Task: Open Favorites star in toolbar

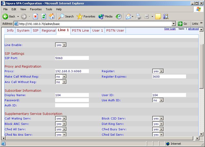Action: pos(86,16)
